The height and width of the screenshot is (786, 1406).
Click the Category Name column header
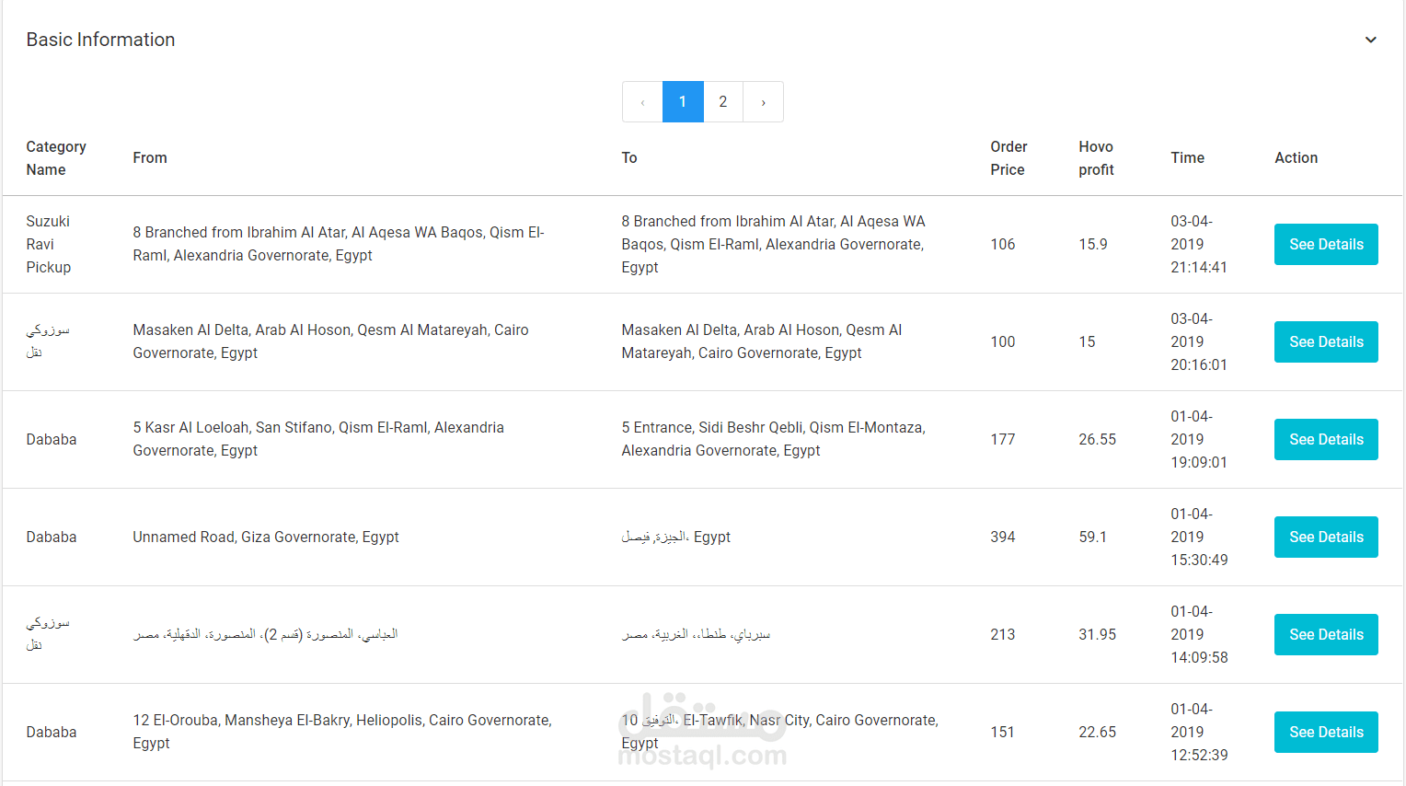coord(56,158)
